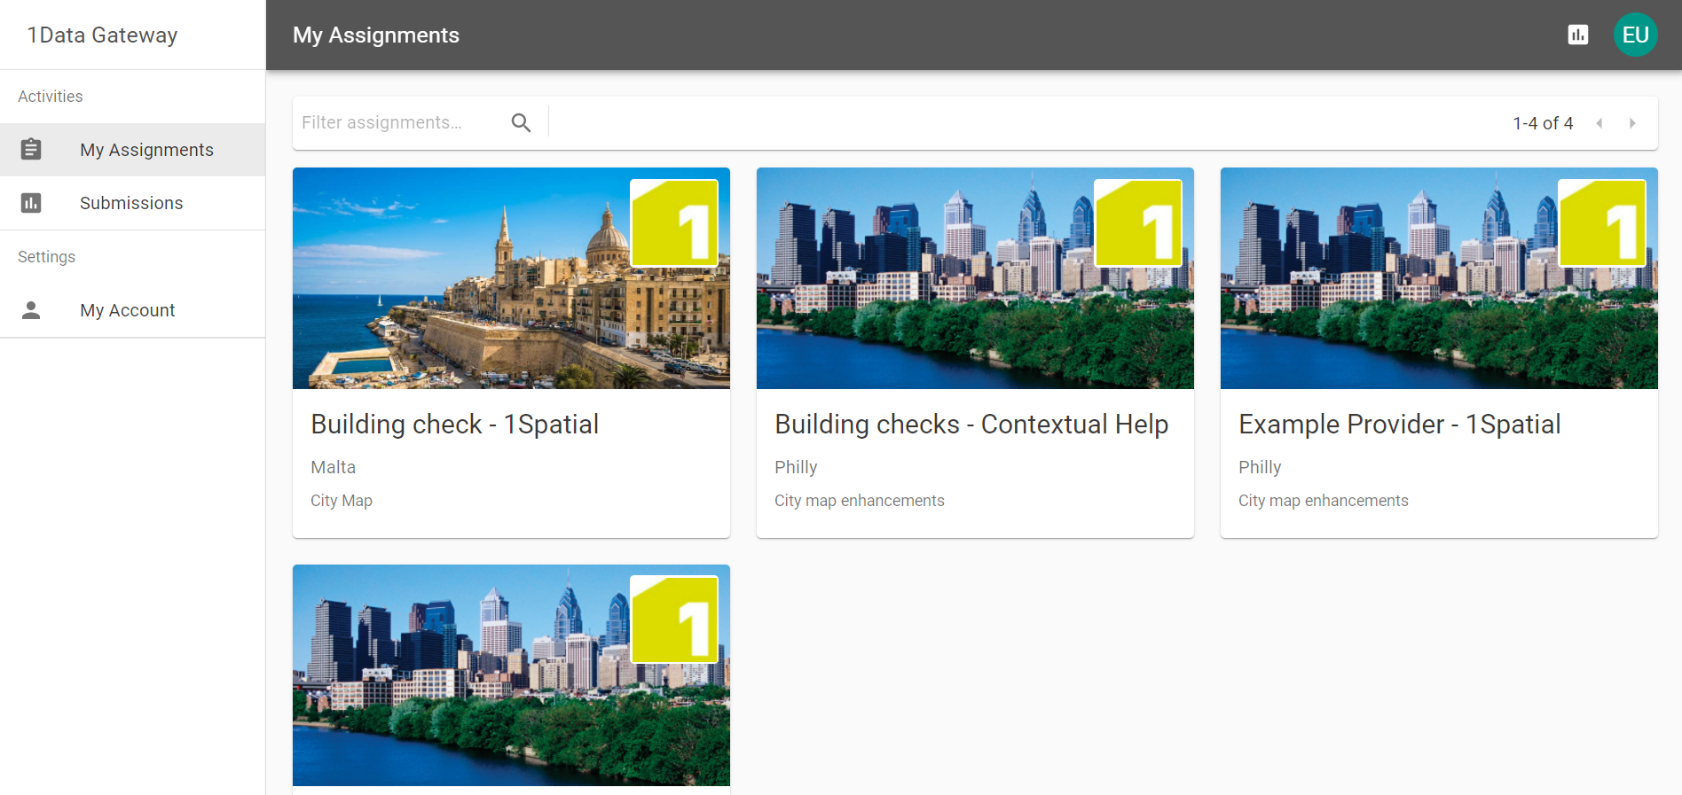Open the submissions chart icon in header

point(1577,35)
